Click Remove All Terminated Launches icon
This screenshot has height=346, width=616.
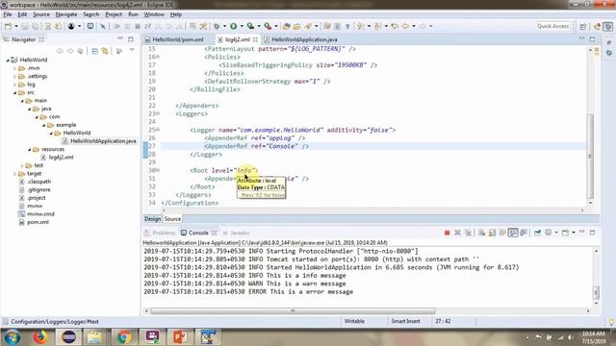pos(468,233)
